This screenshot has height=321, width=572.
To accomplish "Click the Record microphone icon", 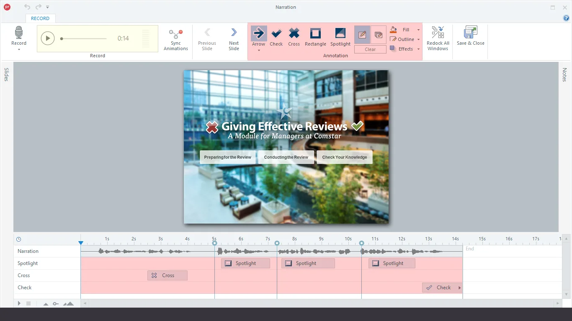I will [x=19, y=33].
